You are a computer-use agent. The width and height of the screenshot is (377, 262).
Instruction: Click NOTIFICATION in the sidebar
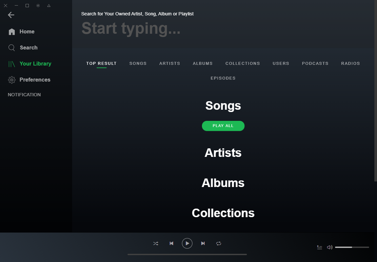pos(24,95)
